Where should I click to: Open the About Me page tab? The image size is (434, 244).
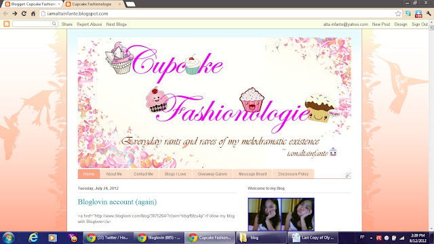tap(114, 174)
